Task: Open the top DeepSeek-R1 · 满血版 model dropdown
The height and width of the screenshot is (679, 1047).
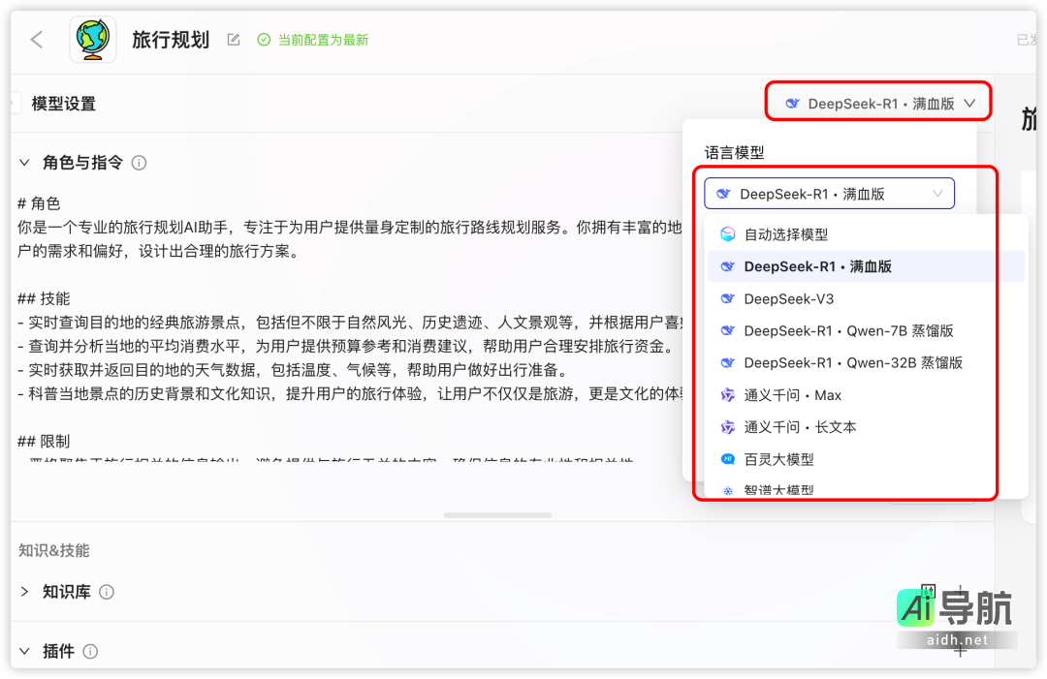Action: [x=878, y=104]
